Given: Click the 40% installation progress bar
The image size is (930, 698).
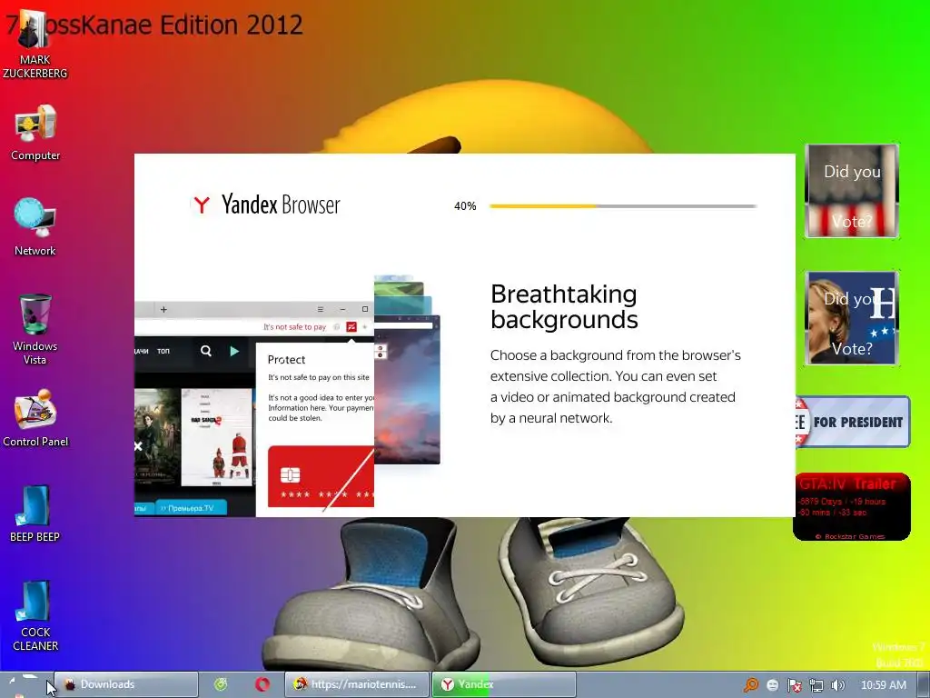Looking at the screenshot, I should pos(623,206).
